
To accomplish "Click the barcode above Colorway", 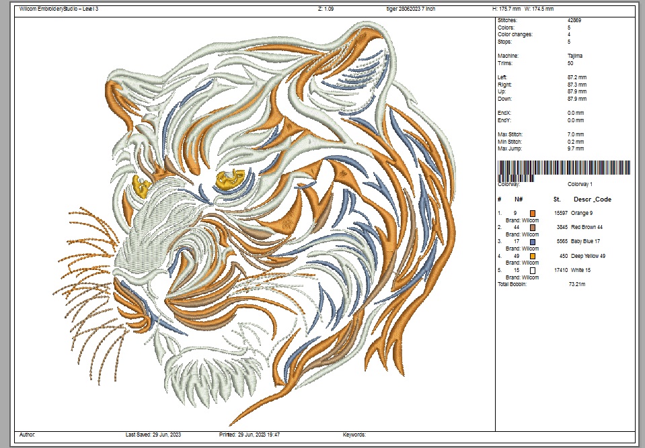I will [x=564, y=168].
